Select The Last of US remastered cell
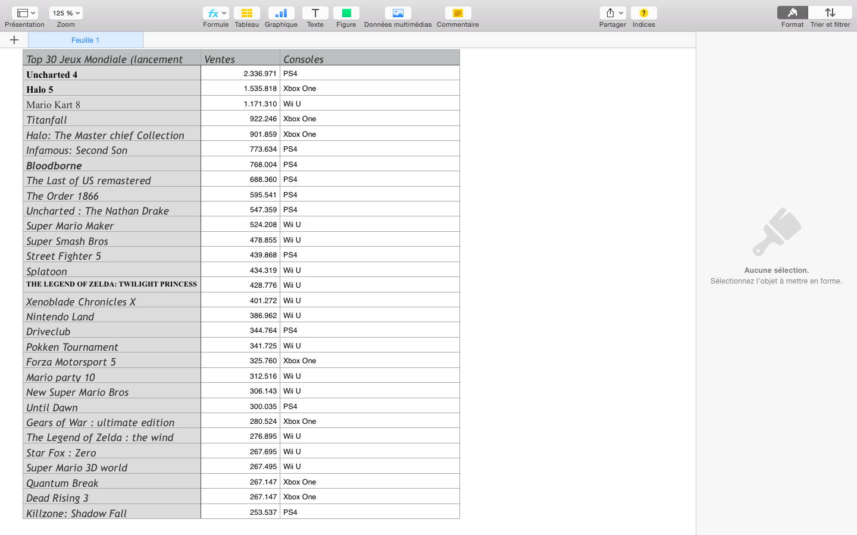Screen dimensions: 857x535 [112, 179]
